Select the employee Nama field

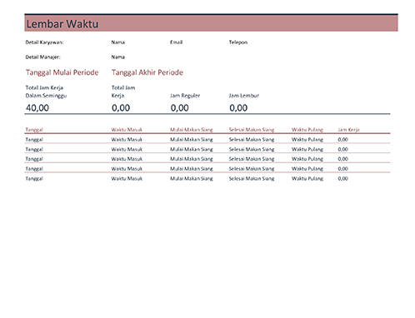[117, 42]
